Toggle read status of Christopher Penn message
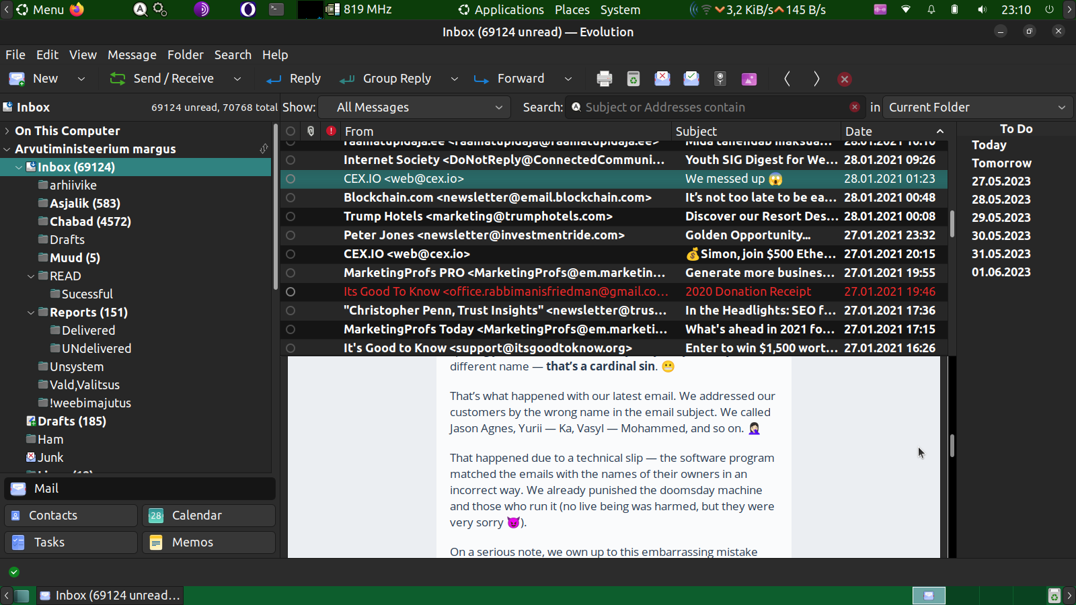Viewport: 1076px width, 605px height. click(291, 311)
